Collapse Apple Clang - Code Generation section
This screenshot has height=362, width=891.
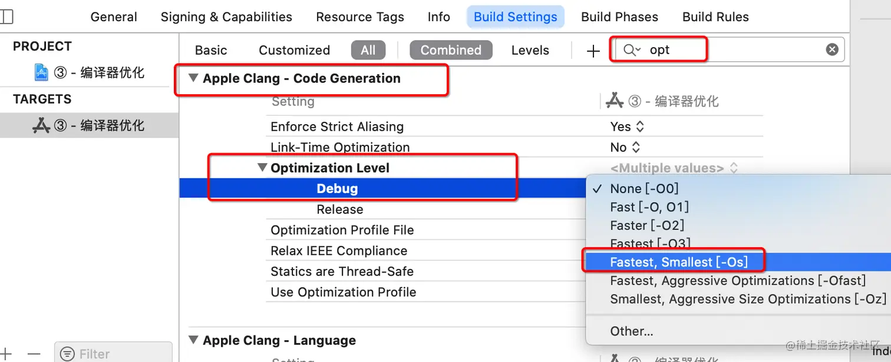(193, 78)
